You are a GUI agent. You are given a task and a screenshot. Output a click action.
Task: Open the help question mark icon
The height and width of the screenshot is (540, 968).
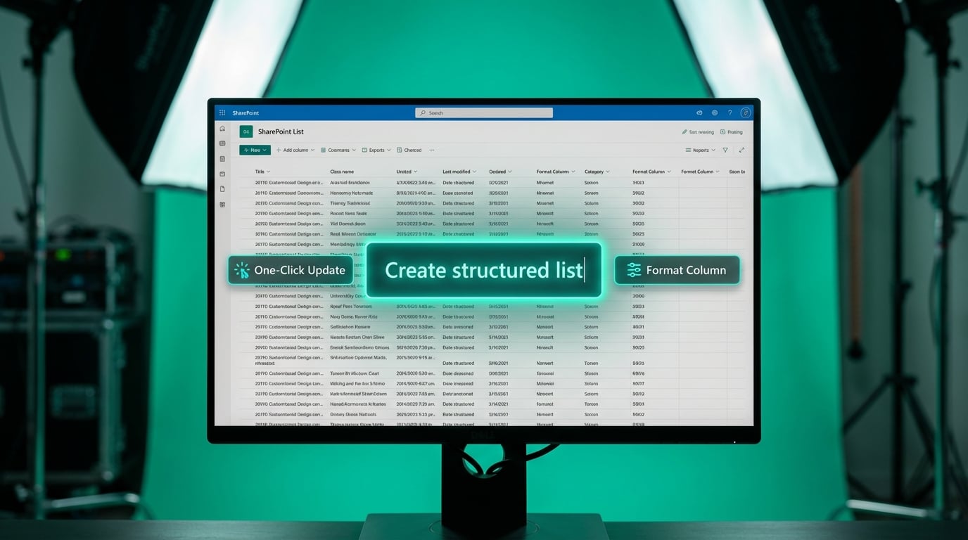click(730, 112)
